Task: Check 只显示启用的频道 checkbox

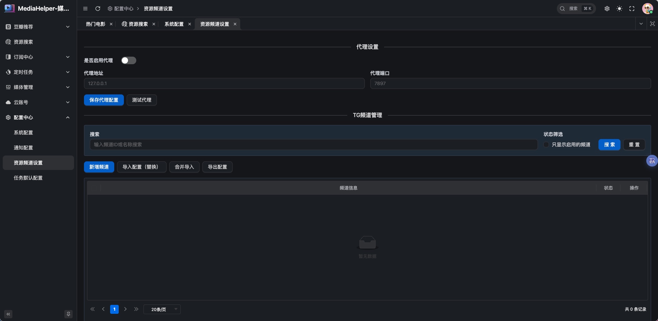Action: click(546, 145)
